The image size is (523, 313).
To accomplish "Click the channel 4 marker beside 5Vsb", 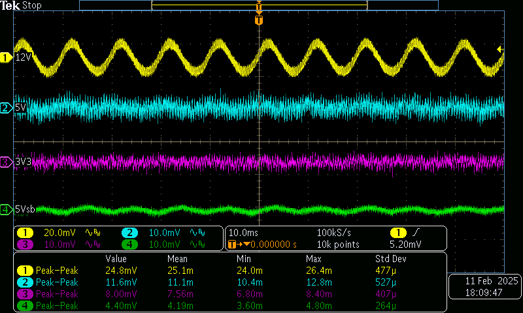I will 6,209.
